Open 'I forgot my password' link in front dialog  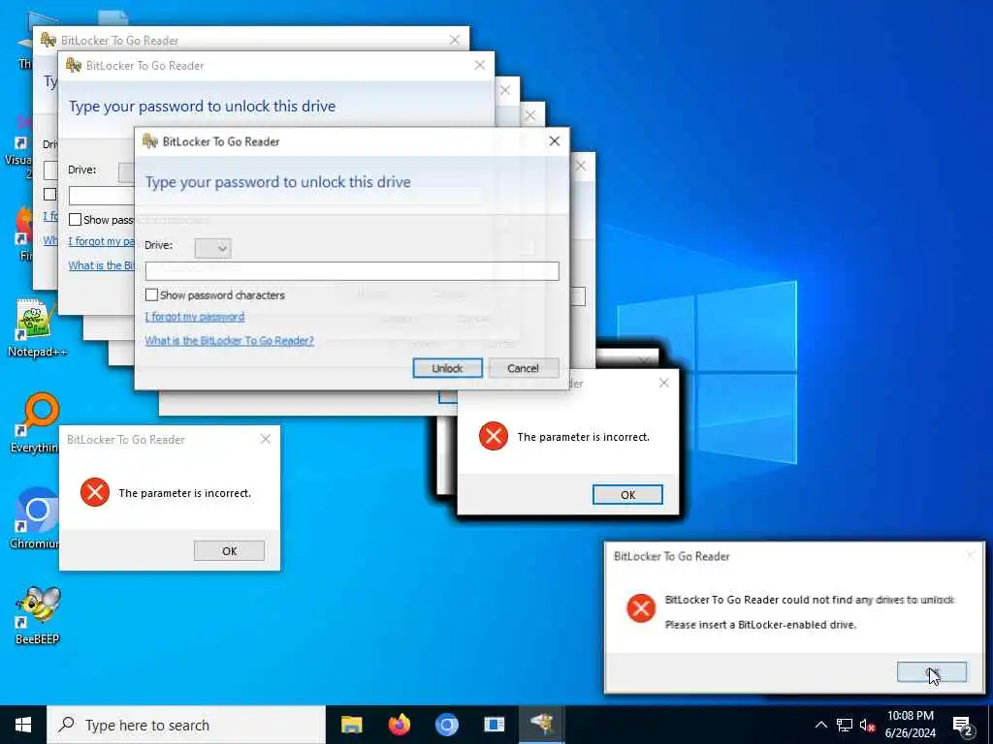194,317
